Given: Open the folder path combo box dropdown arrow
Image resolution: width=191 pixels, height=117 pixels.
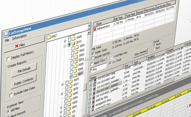Looking at the screenshot, I should (x=89, y=26).
